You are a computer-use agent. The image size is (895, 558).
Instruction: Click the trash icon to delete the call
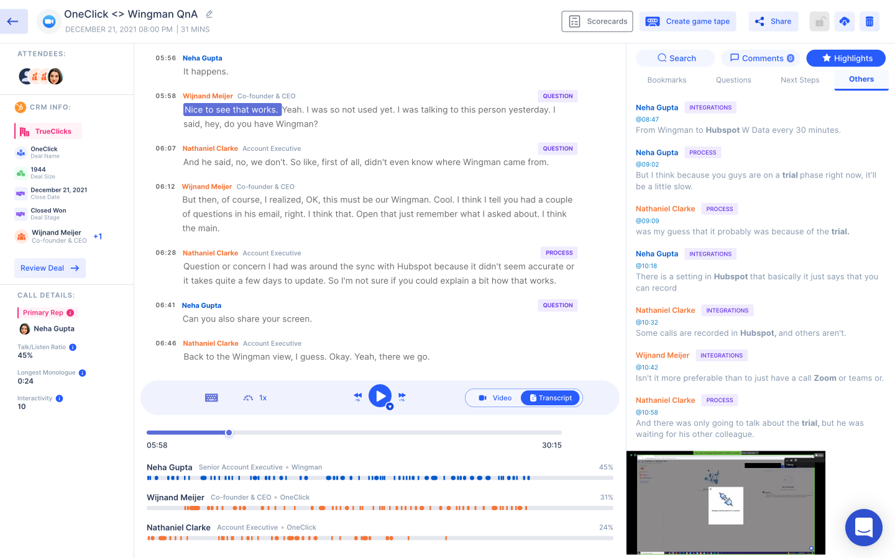[870, 21]
